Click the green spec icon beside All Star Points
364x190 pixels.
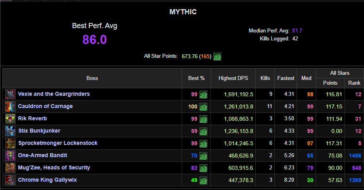click(217, 57)
